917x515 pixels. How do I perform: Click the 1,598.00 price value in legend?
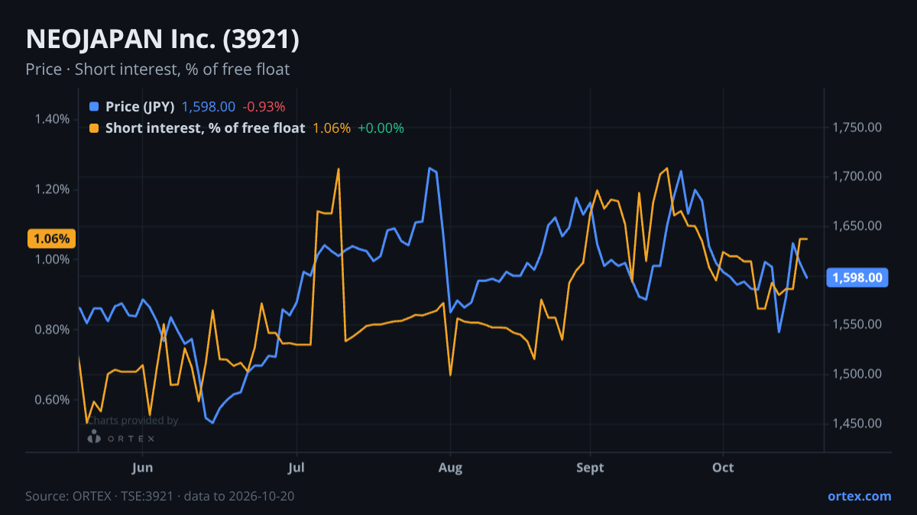tap(208, 107)
